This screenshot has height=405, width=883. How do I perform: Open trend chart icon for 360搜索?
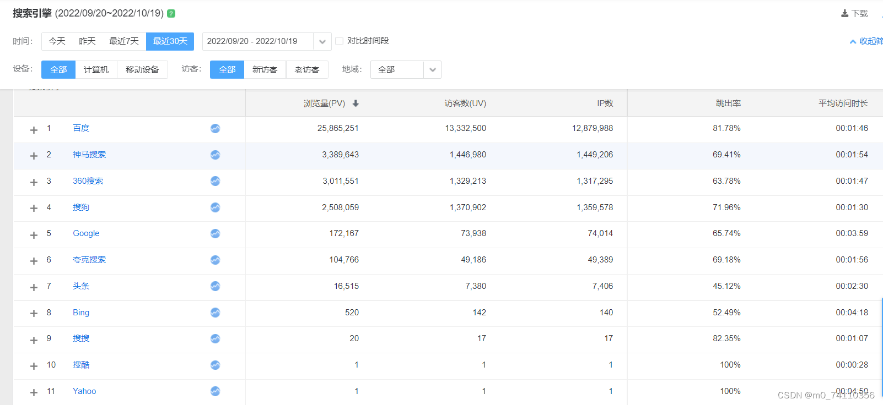(x=215, y=181)
